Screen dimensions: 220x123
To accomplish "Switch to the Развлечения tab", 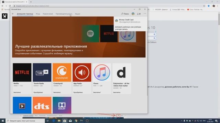I will (48, 14).
